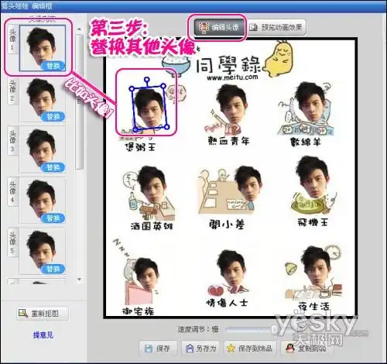Click the 保存到饰品 star icon

(x=231, y=349)
